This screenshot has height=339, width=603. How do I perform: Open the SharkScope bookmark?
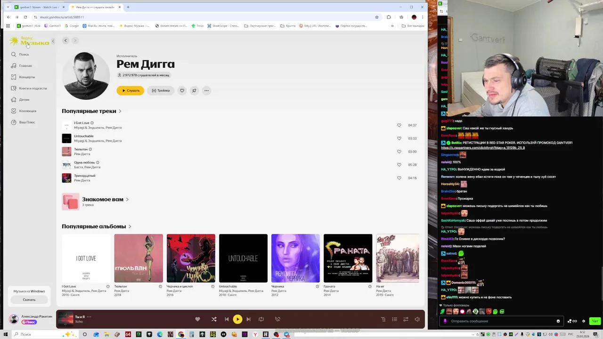point(223,26)
